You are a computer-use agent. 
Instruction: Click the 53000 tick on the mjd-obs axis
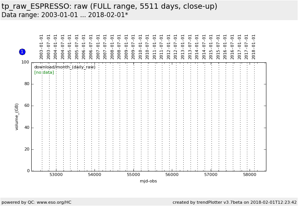[x=56, y=175]
